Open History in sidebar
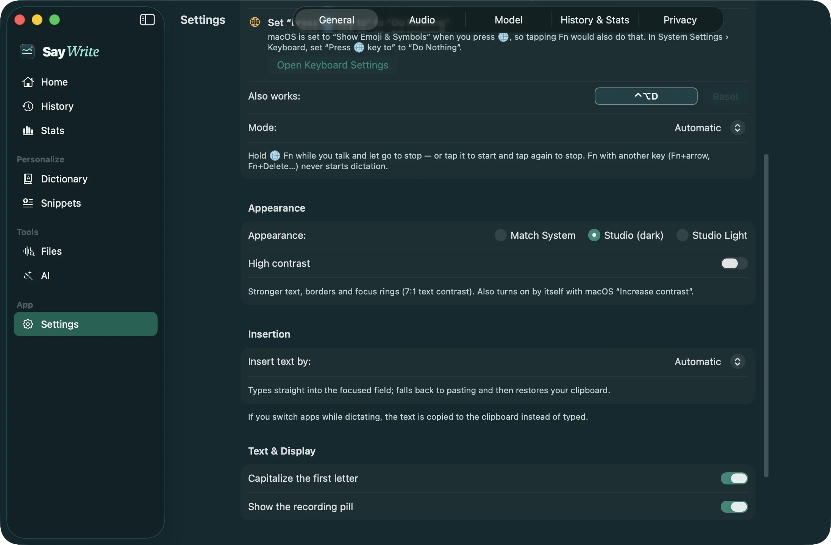This screenshot has width=831, height=545. pyautogui.click(x=86, y=106)
